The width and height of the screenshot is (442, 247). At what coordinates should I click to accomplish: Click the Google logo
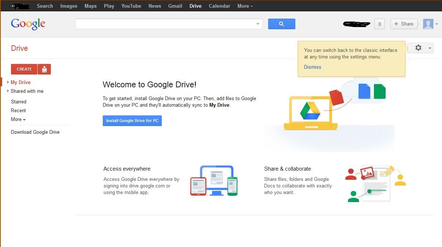pos(28,24)
